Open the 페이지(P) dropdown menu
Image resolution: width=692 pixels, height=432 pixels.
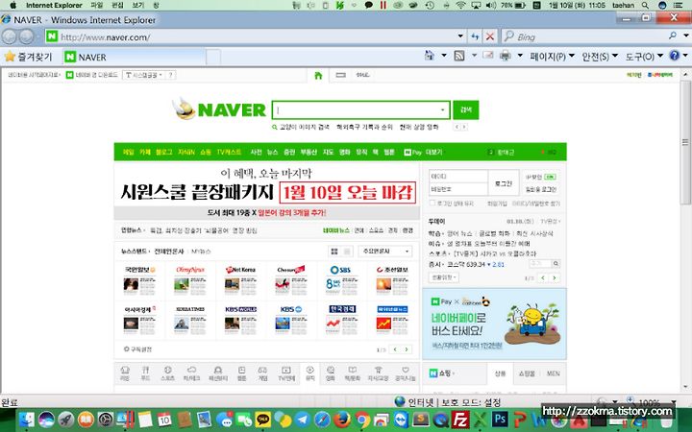pyautogui.click(x=553, y=56)
